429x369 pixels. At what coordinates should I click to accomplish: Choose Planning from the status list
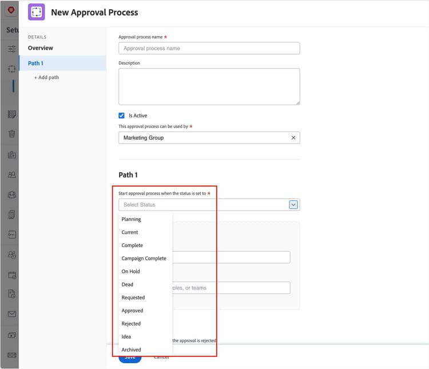[132, 219]
